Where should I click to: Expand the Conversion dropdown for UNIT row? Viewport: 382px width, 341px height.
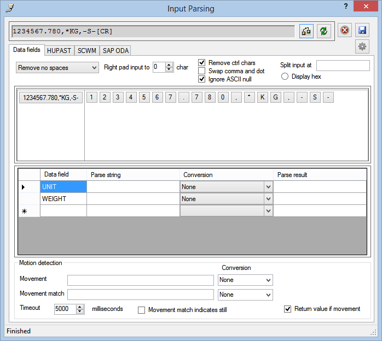pyautogui.click(x=268, y=187)
